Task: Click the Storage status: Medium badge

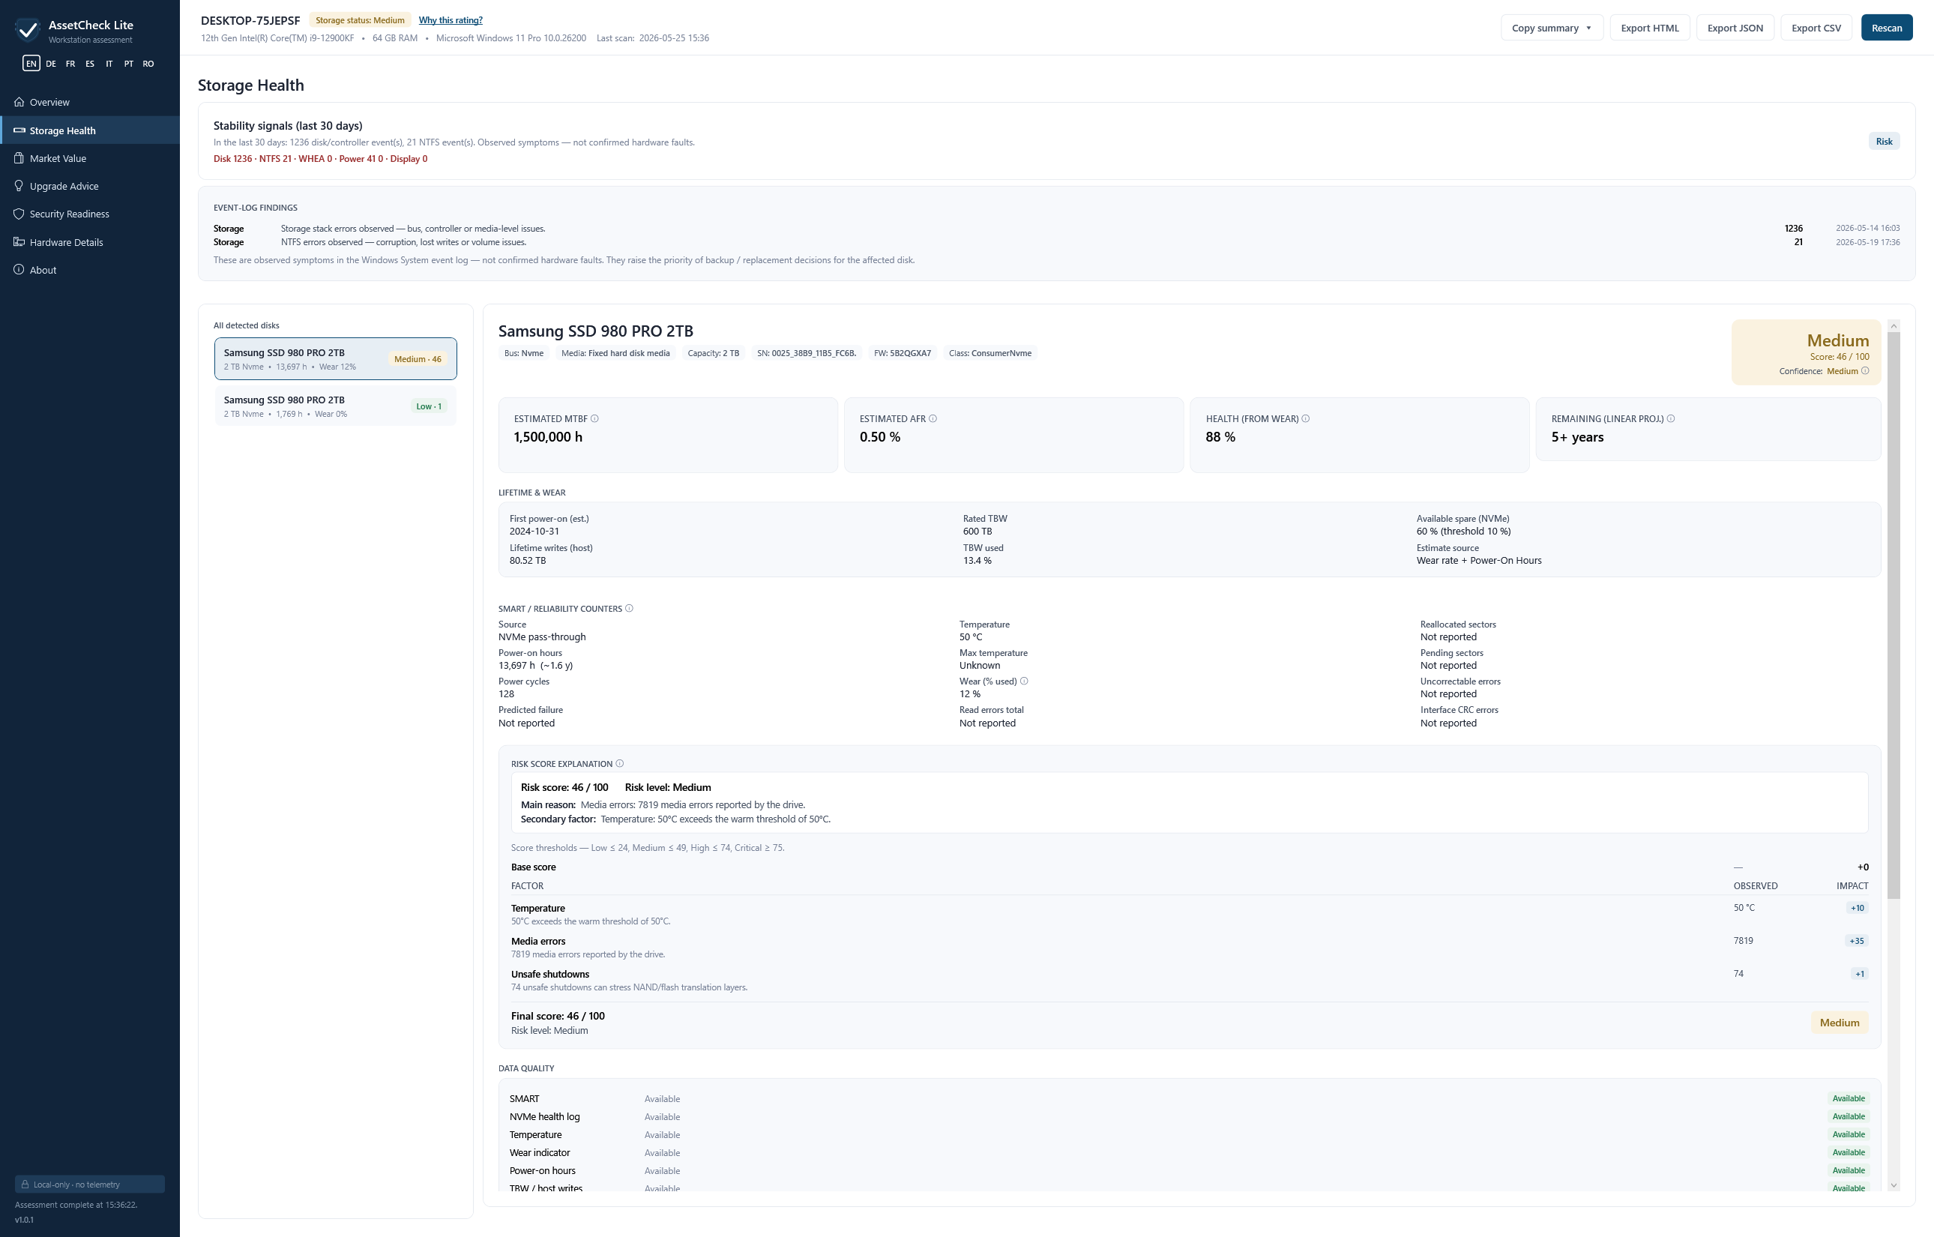Action: pos(360,20)
